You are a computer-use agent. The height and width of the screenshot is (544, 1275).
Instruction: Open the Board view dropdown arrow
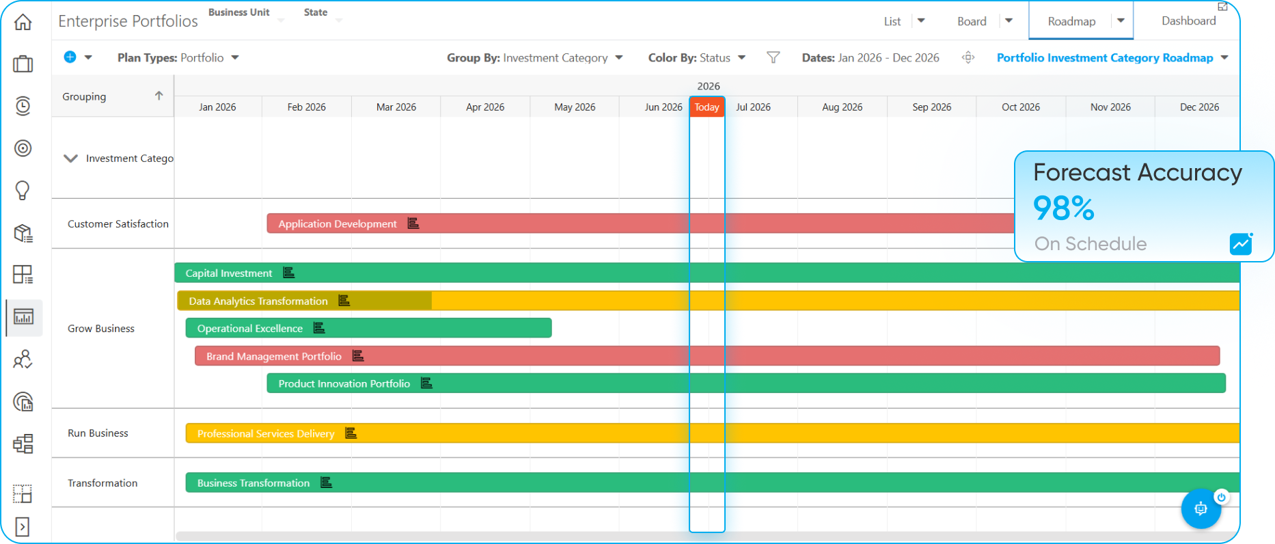1009,21
